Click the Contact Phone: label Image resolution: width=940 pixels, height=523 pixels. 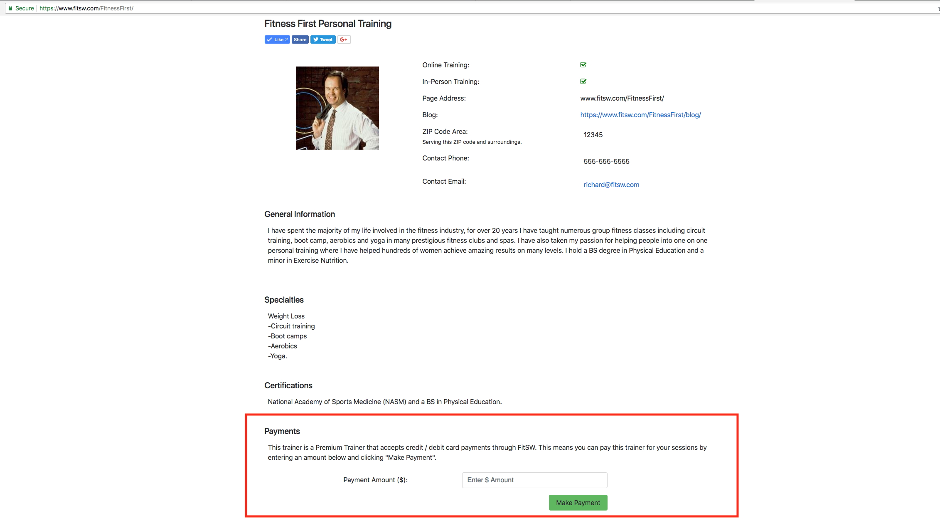click(446, 158)
